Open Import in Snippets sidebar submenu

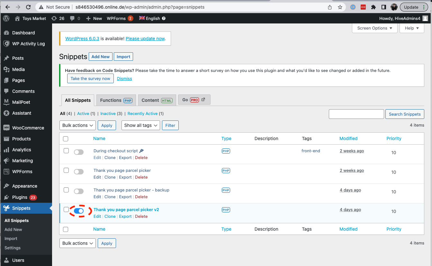click(x=11, y=238)
